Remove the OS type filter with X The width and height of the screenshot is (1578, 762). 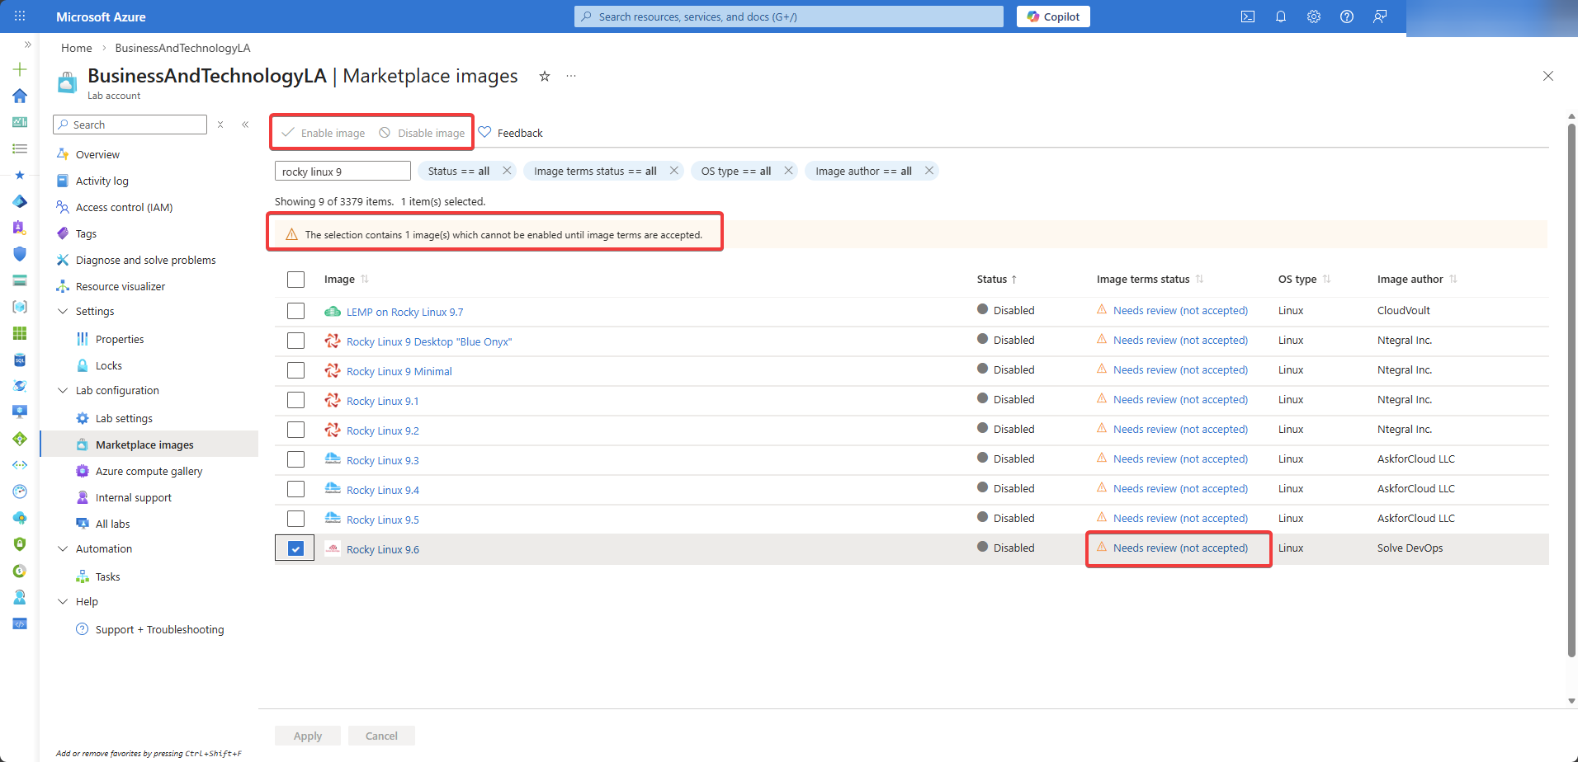click(x=789, y=171)
